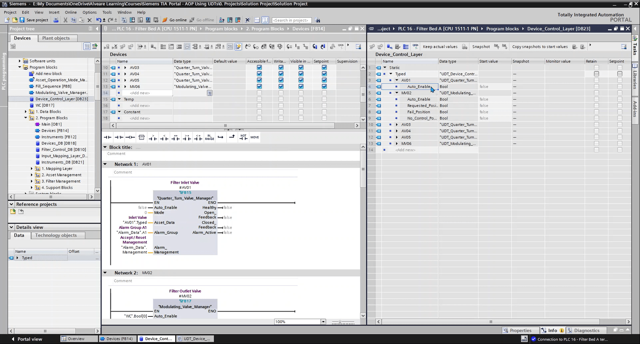
Task: Enable Retain checkbox for the Typed row
Action: pyautogui.click(x=596, y=74)
